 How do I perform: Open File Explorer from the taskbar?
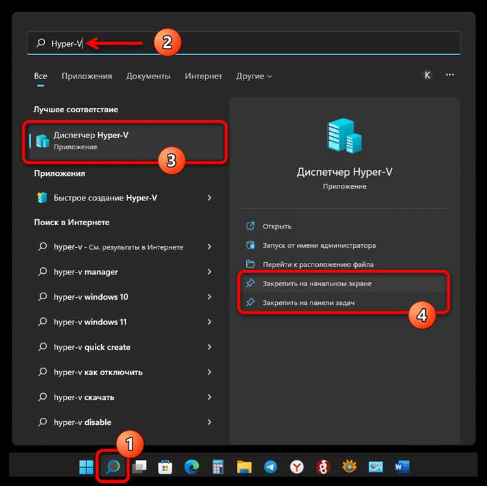[x=244, y=467]
